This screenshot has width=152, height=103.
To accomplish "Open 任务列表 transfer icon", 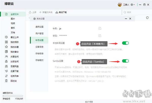I will (x=6, y=76).
